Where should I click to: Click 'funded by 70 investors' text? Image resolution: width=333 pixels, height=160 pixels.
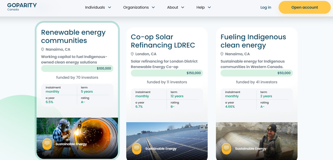77,77
